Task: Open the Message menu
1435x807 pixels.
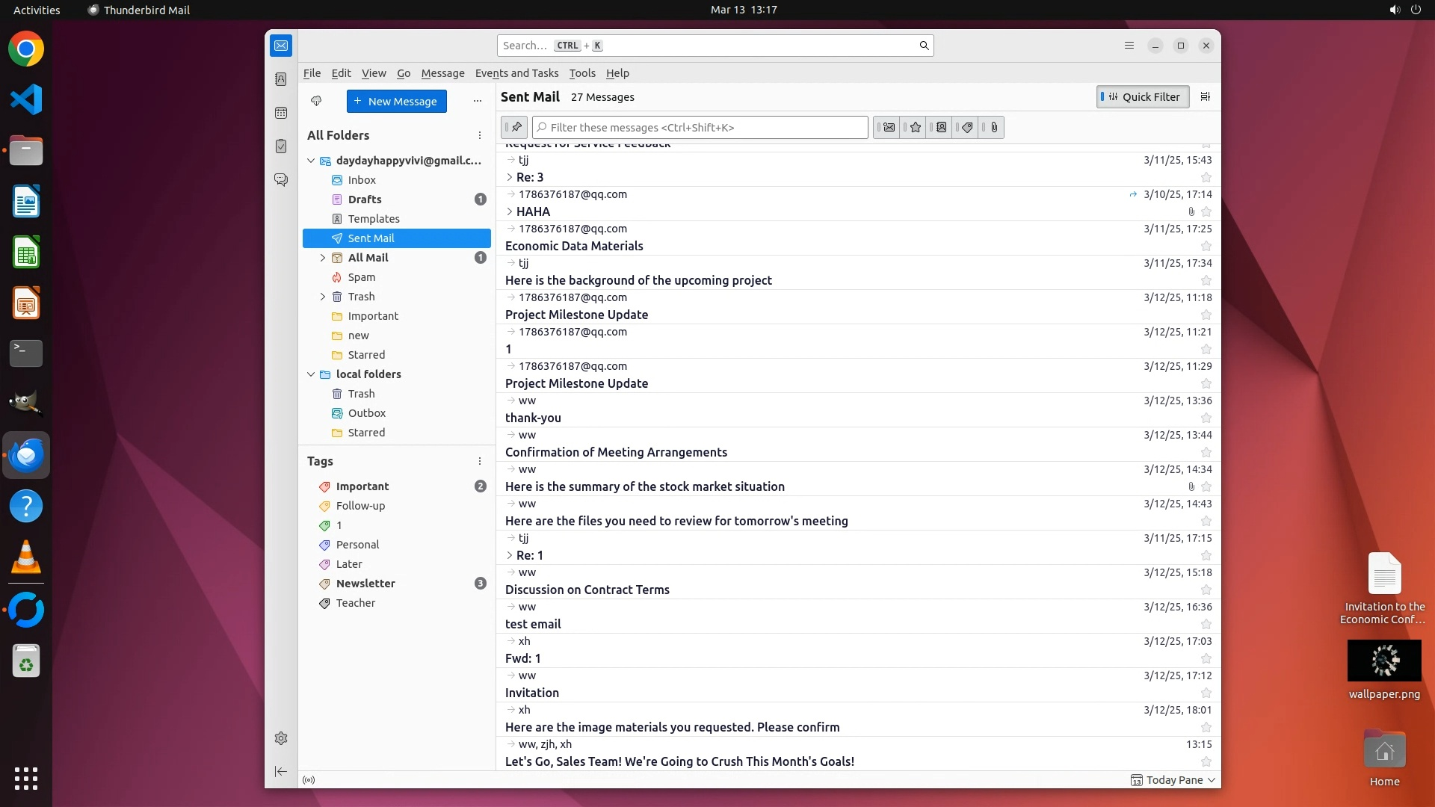Action: pyautogui.click(x=442, y=73)
